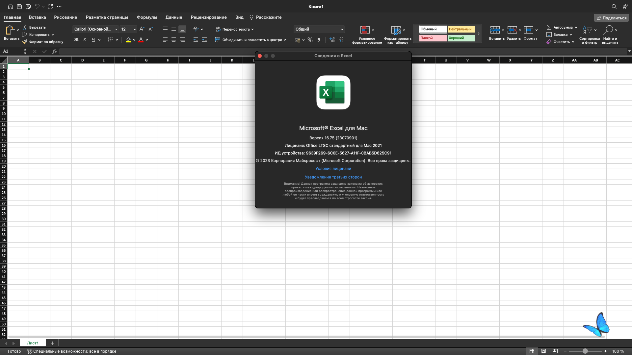Open the font name dropdown Calibri

[x=116, y=29]
